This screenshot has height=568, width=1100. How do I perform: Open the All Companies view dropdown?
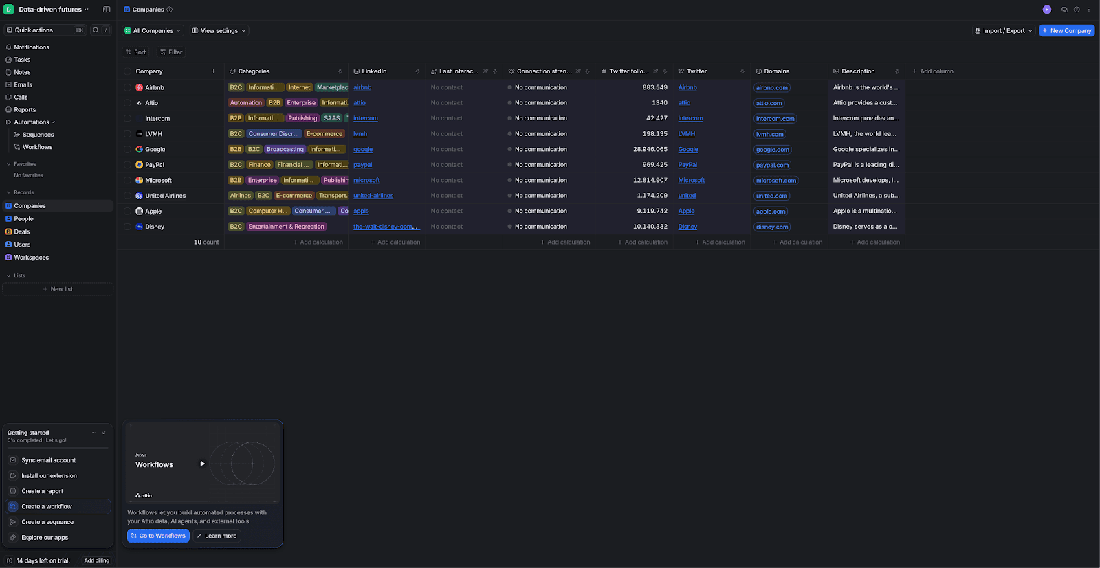coord(153,31)
